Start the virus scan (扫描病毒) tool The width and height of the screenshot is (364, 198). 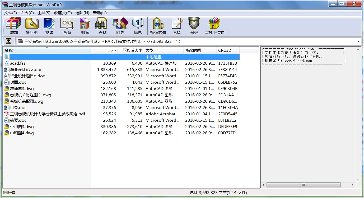click(158, 26)
